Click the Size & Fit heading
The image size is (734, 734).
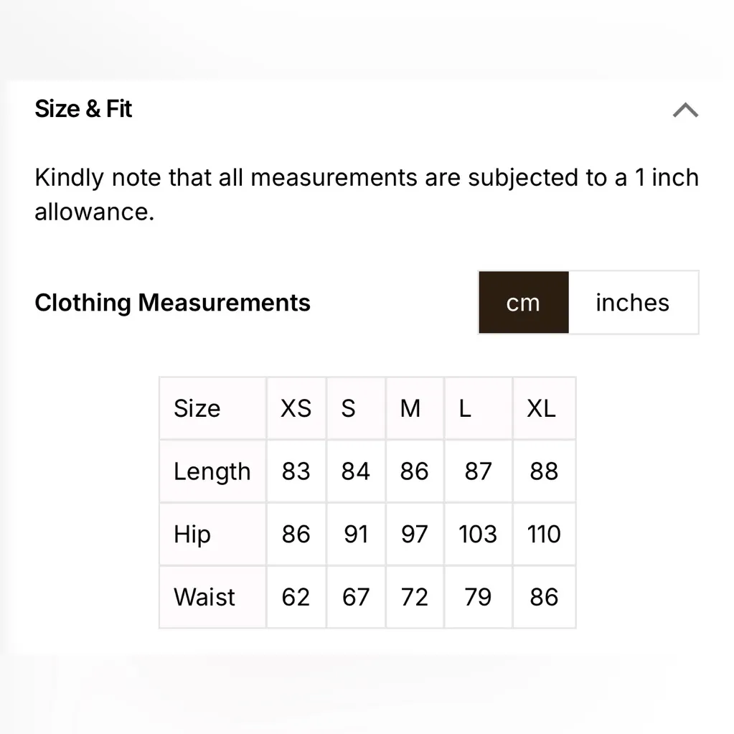click(83, 109)
